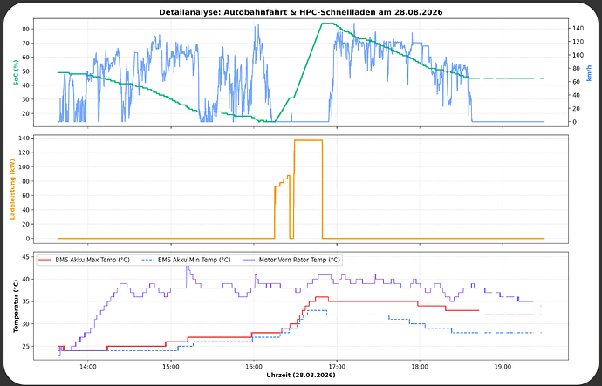Click the blue 'km/h' axis label
This screenshot has height=386, width=602.
pyautogui.click(x=589, y=72)
